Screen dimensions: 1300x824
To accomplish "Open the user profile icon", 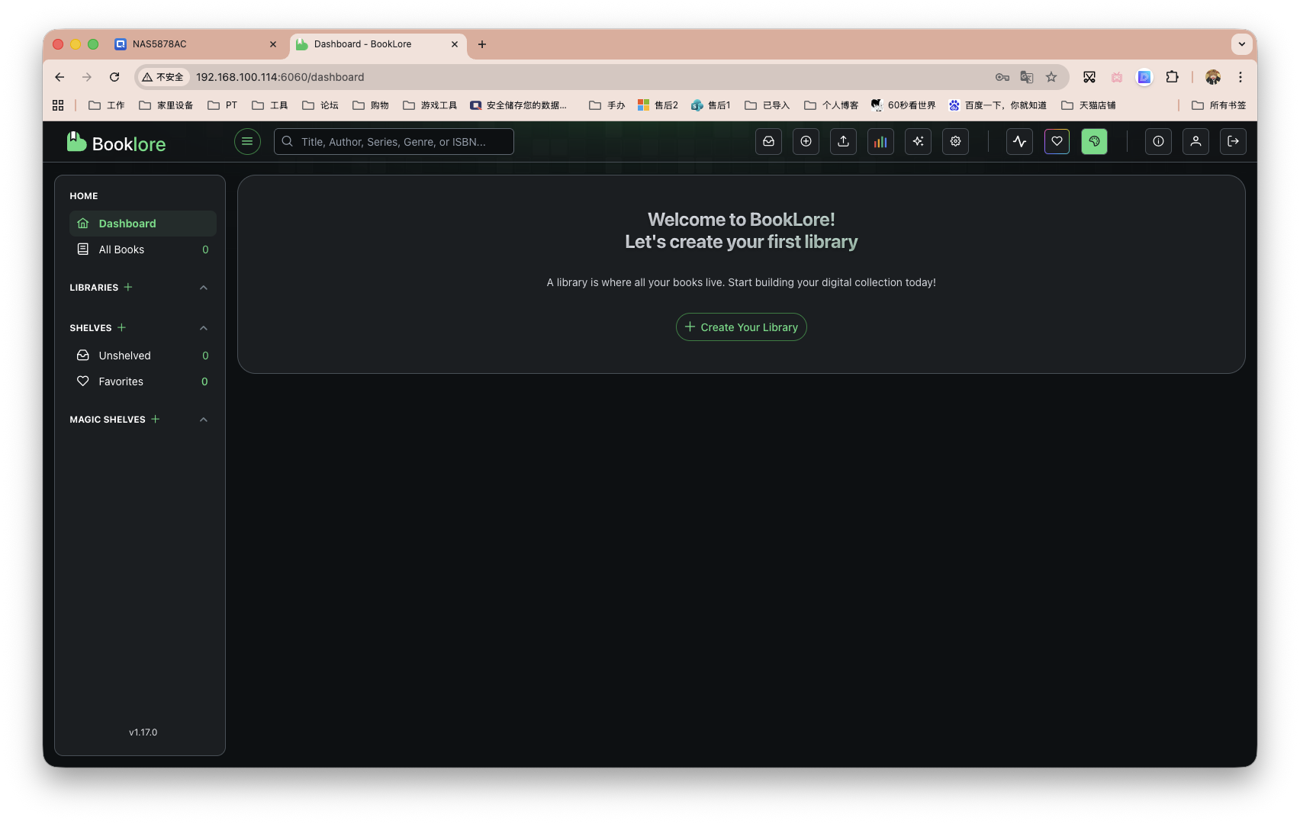I will tap(1195, 141).
